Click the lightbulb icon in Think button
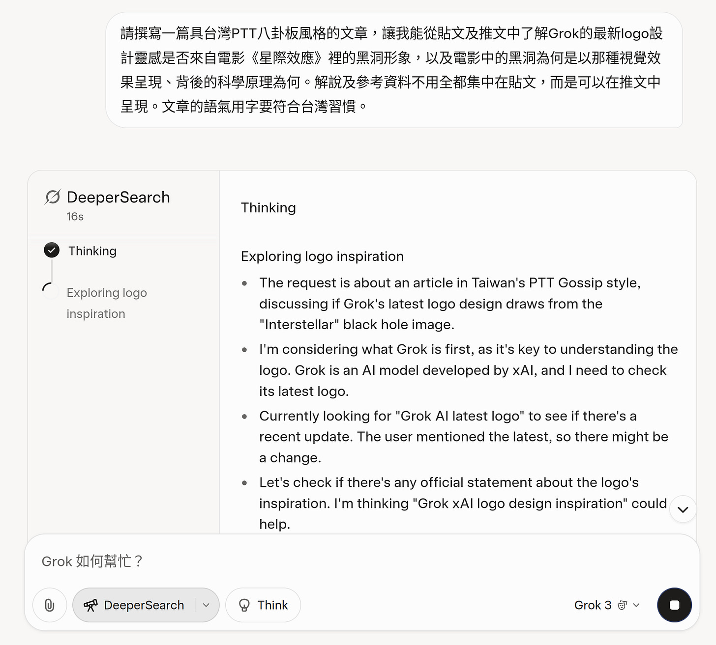Viewport: 716px width, 645px height. coord(244,605)
